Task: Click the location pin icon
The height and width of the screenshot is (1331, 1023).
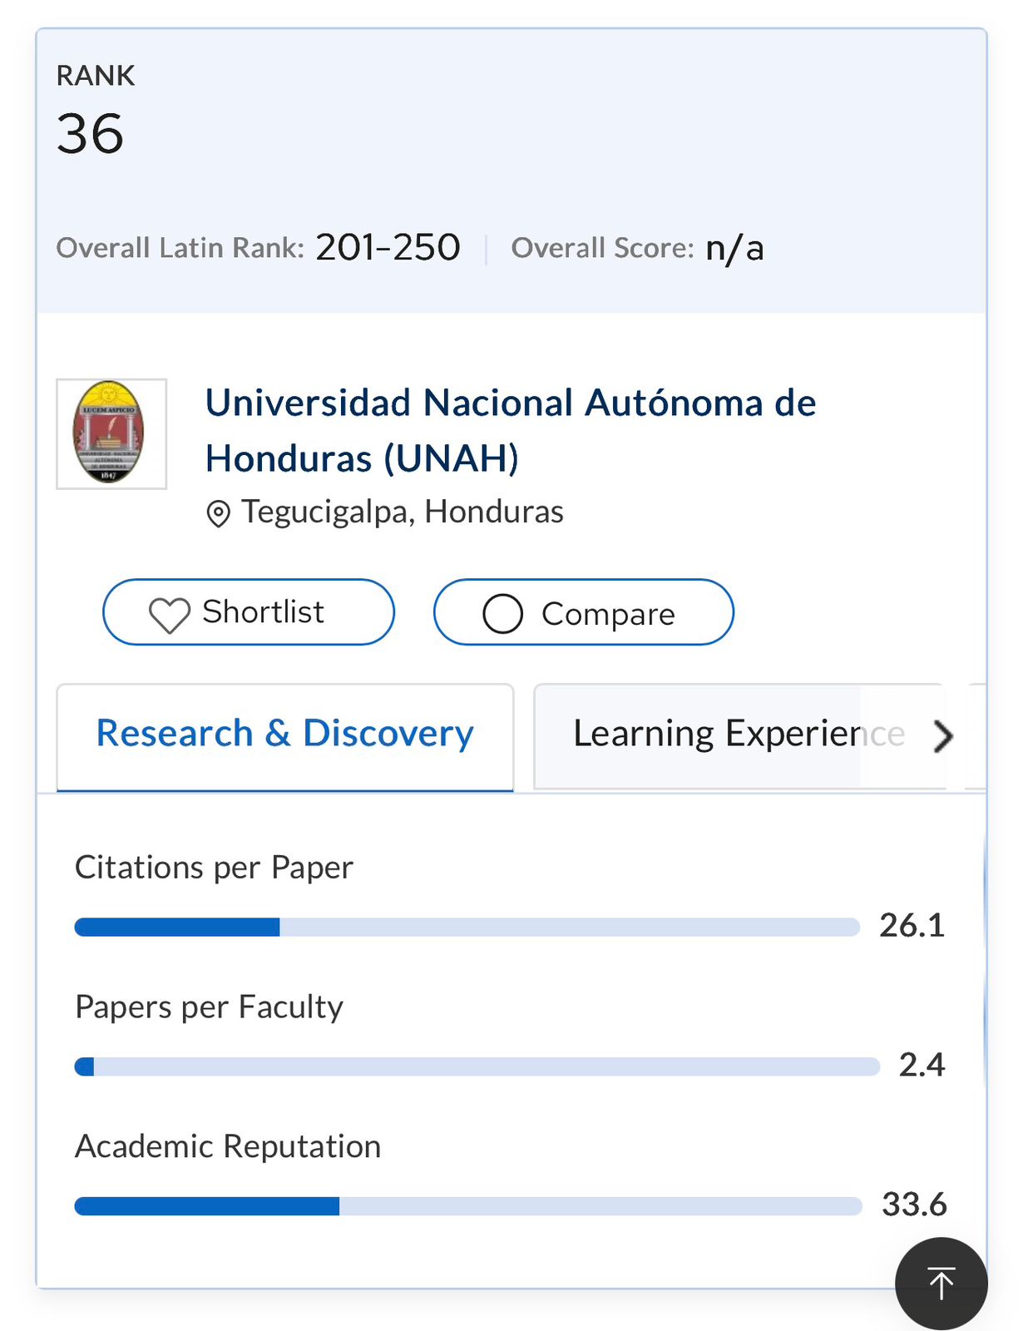Action: click(218, 514)
